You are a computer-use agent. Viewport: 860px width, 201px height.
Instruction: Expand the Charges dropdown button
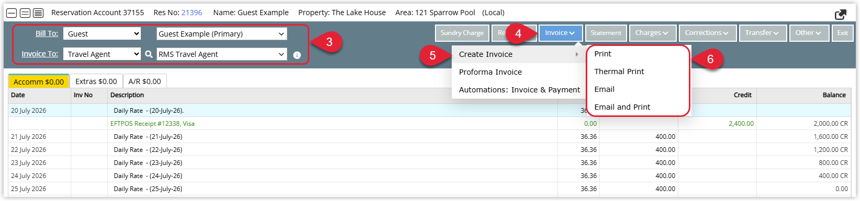coord(652,33)
